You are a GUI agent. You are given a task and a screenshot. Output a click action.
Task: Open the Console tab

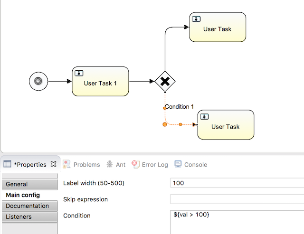pos(195,165)
